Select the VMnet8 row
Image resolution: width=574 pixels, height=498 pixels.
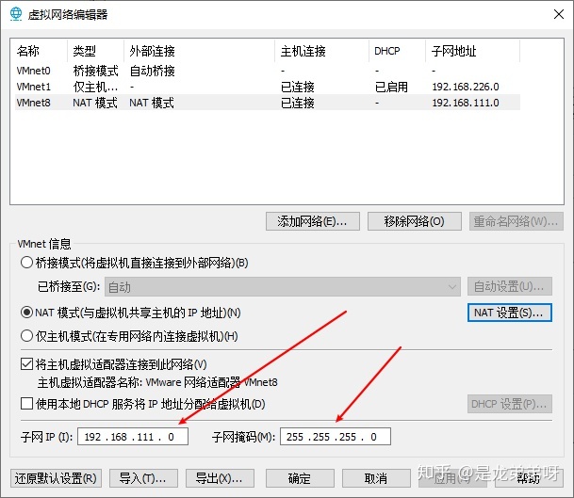click(x=268, y=103)
